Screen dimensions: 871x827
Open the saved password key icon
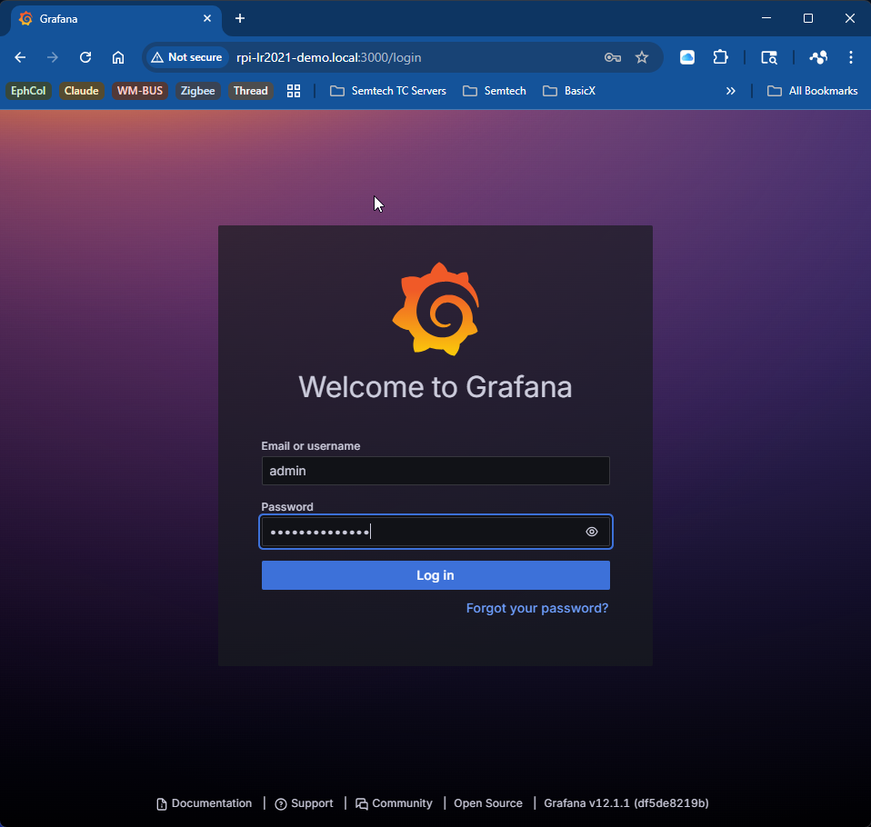point(612,57)
